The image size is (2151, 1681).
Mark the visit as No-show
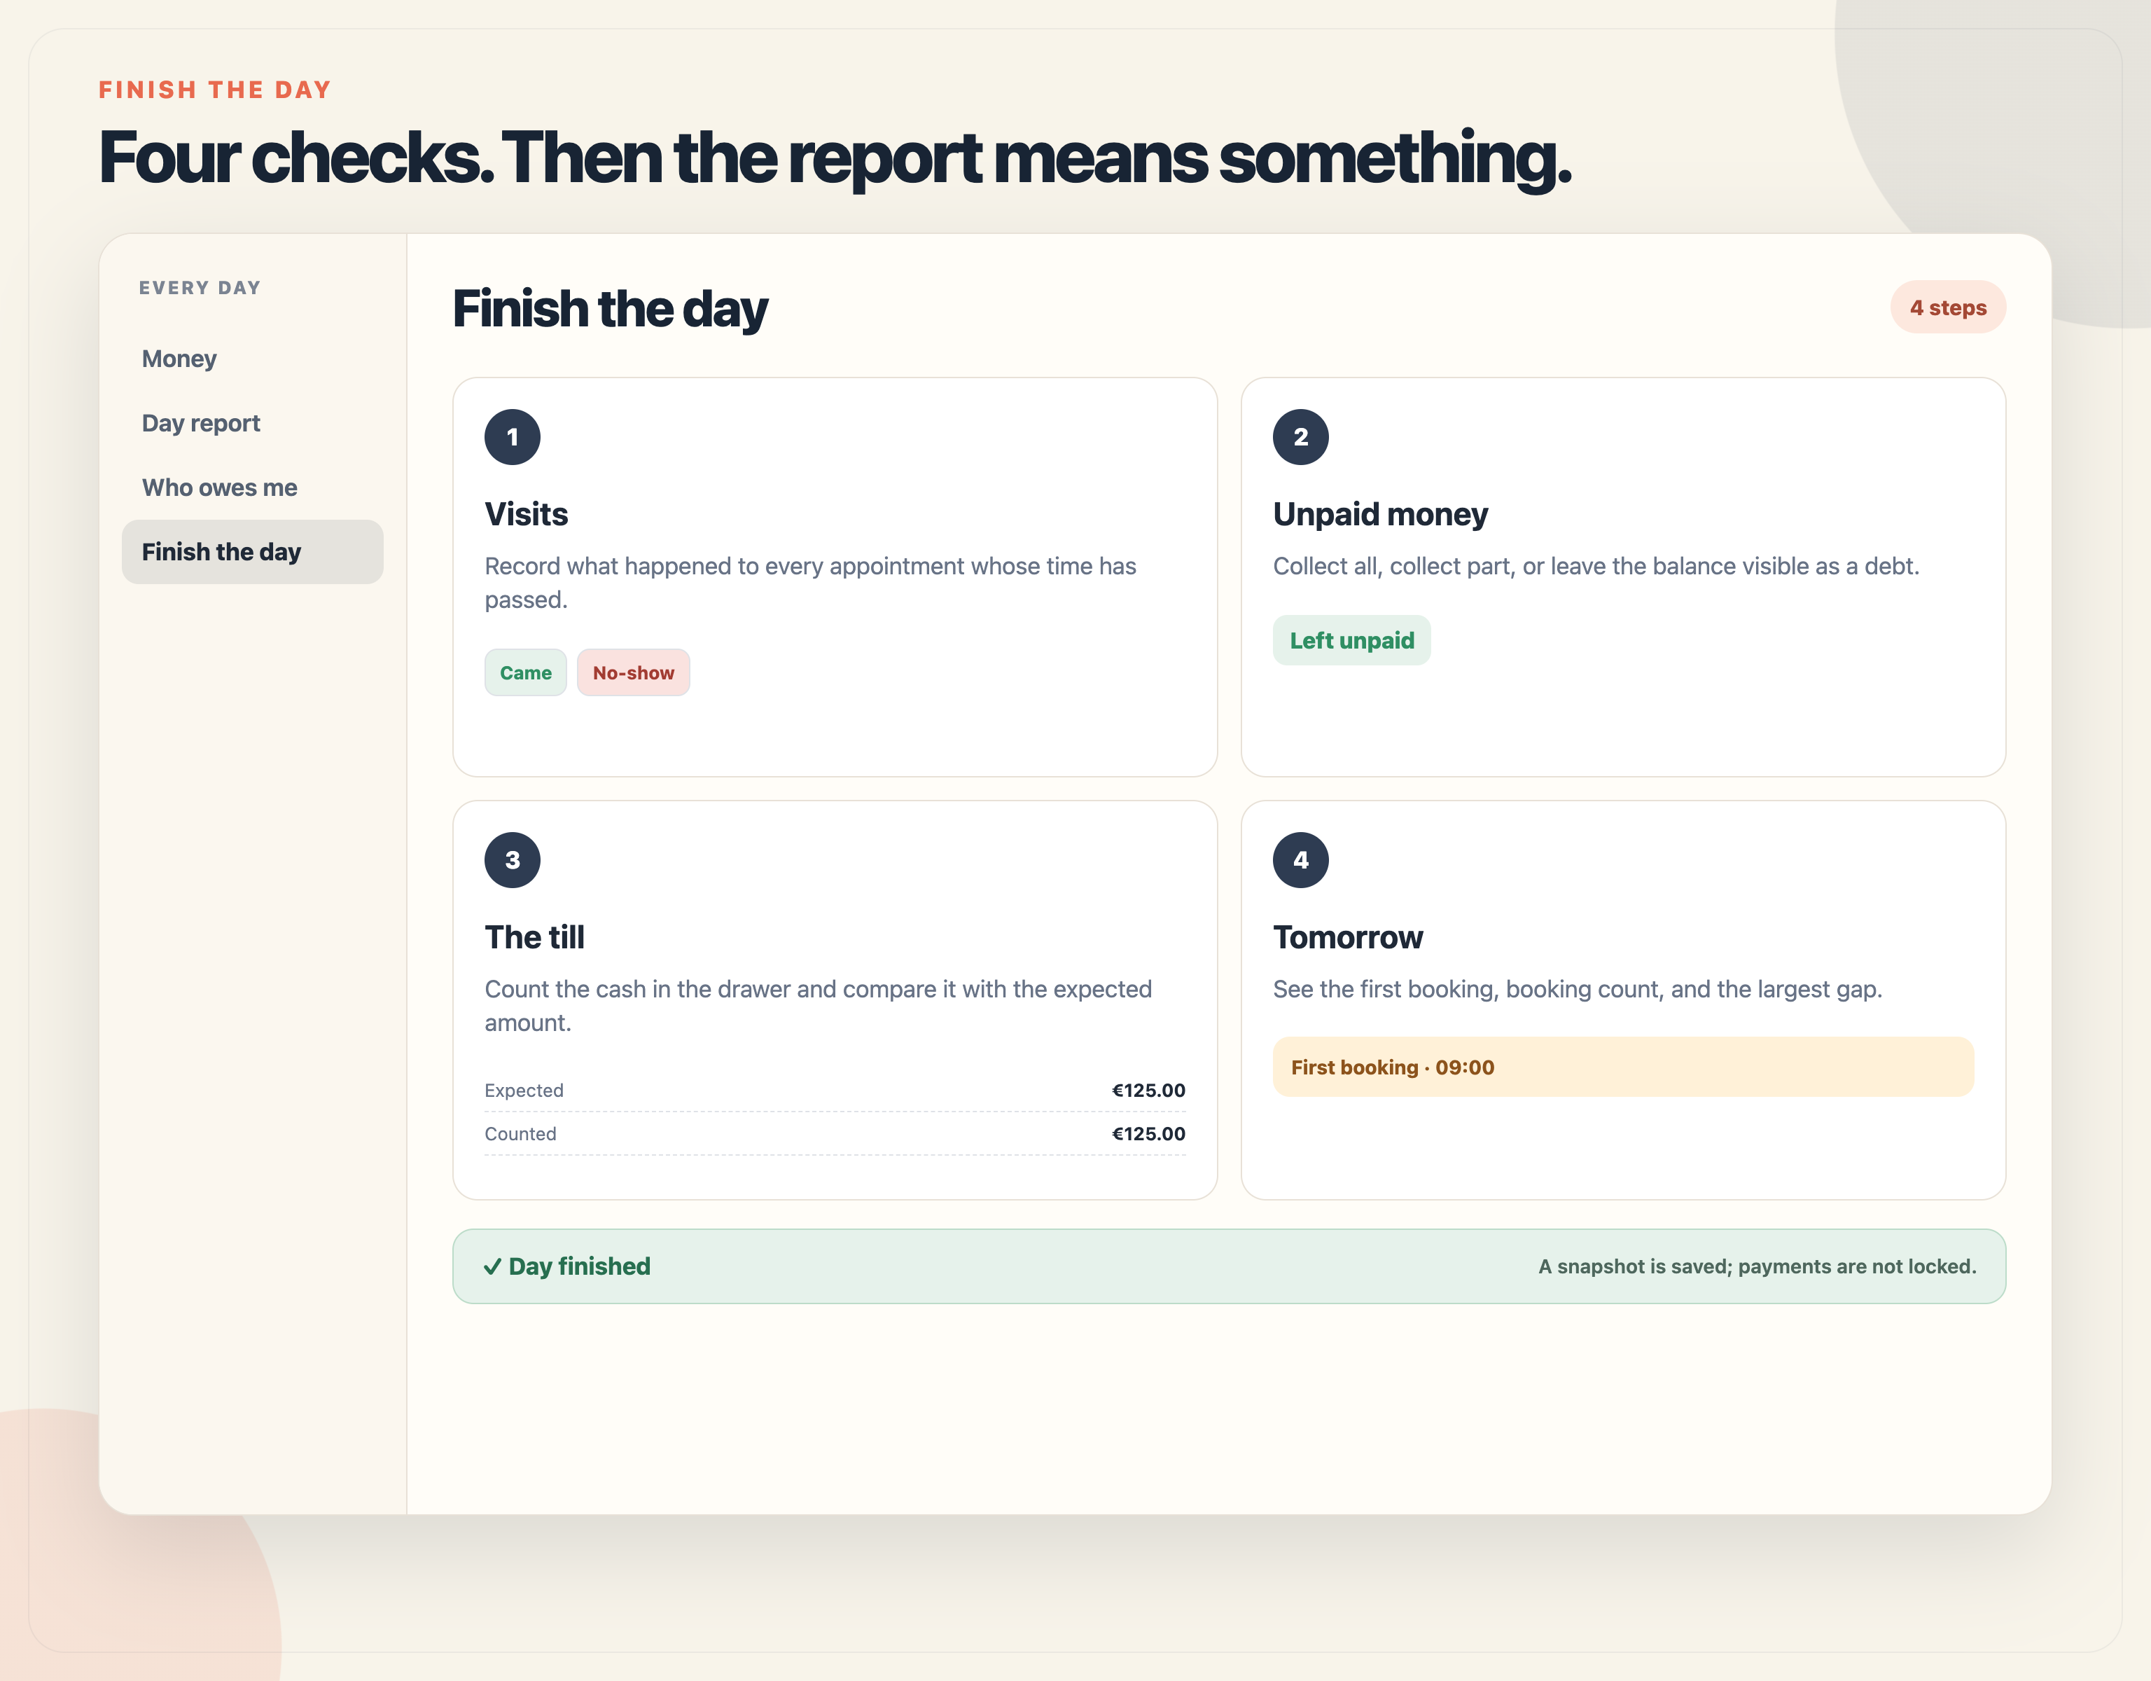[633, 673]
